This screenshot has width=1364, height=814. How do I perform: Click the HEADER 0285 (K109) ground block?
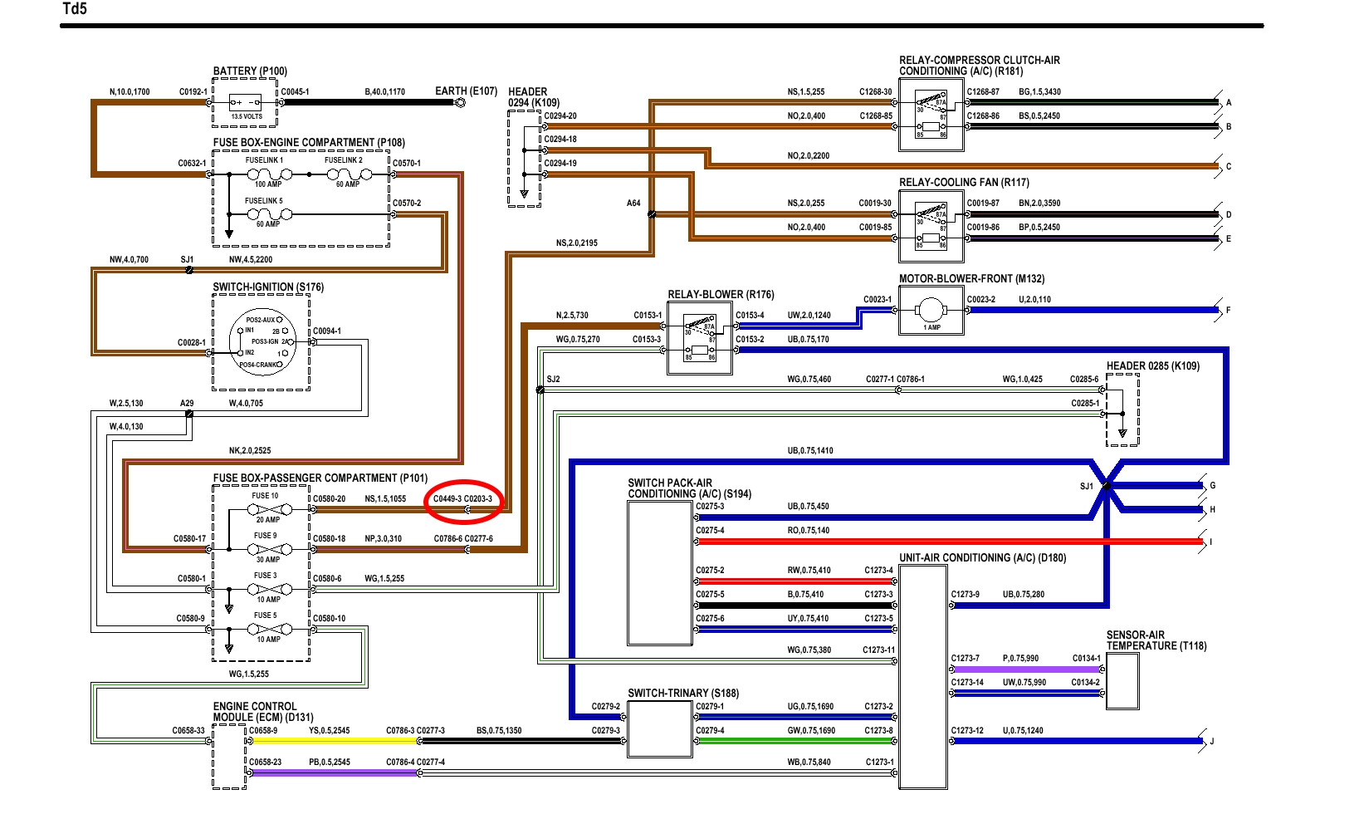point(1122,409)
